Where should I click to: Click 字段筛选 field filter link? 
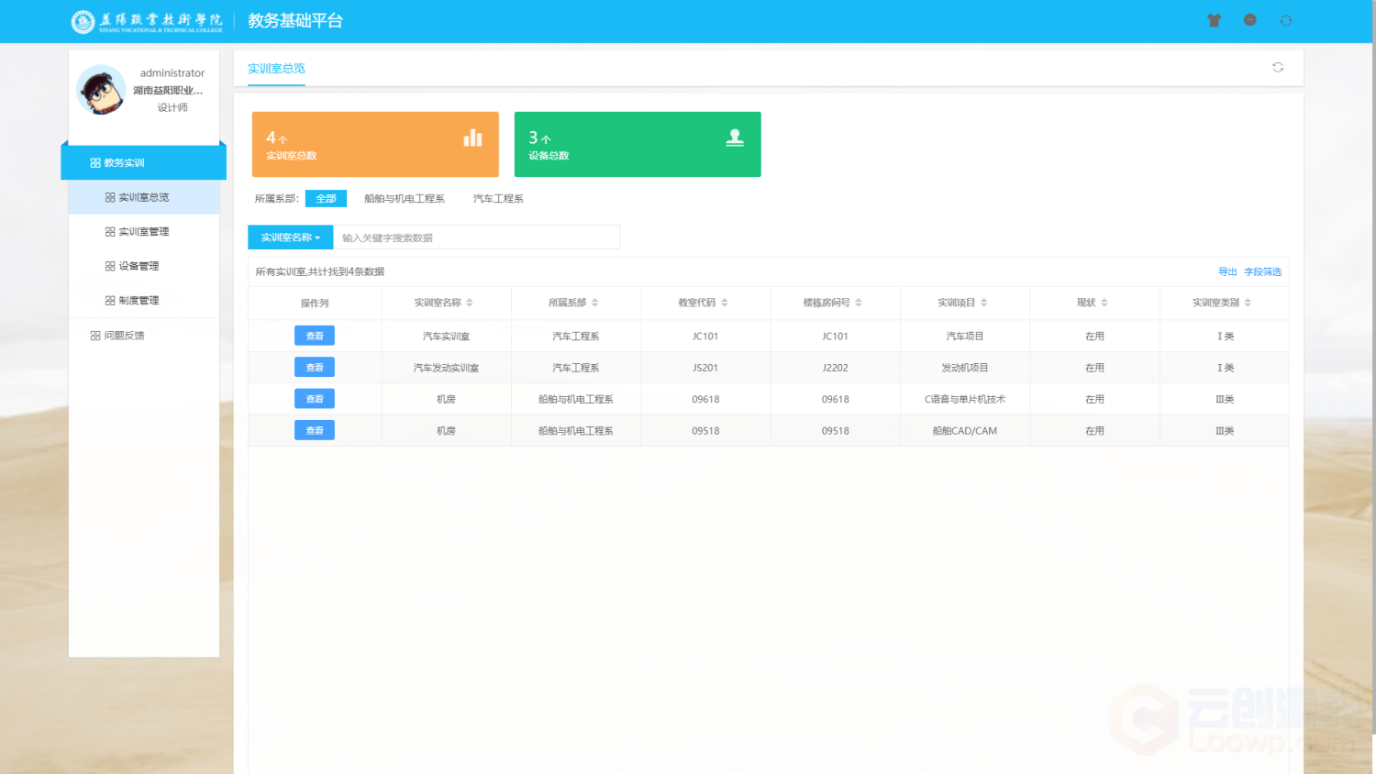pos(1263,272)
